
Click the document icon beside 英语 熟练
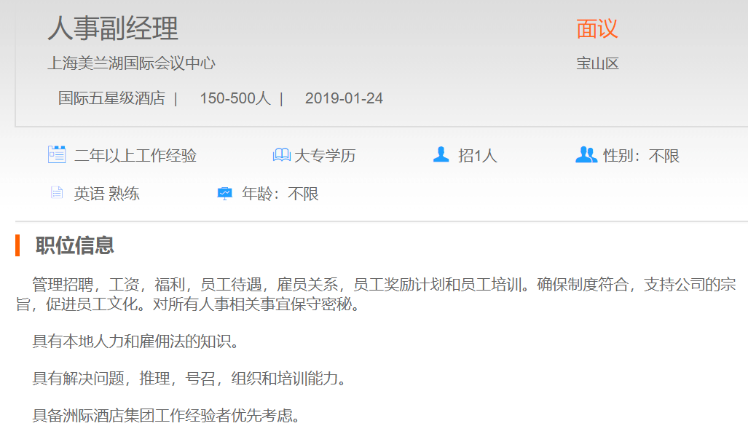[x=57, y=193]
